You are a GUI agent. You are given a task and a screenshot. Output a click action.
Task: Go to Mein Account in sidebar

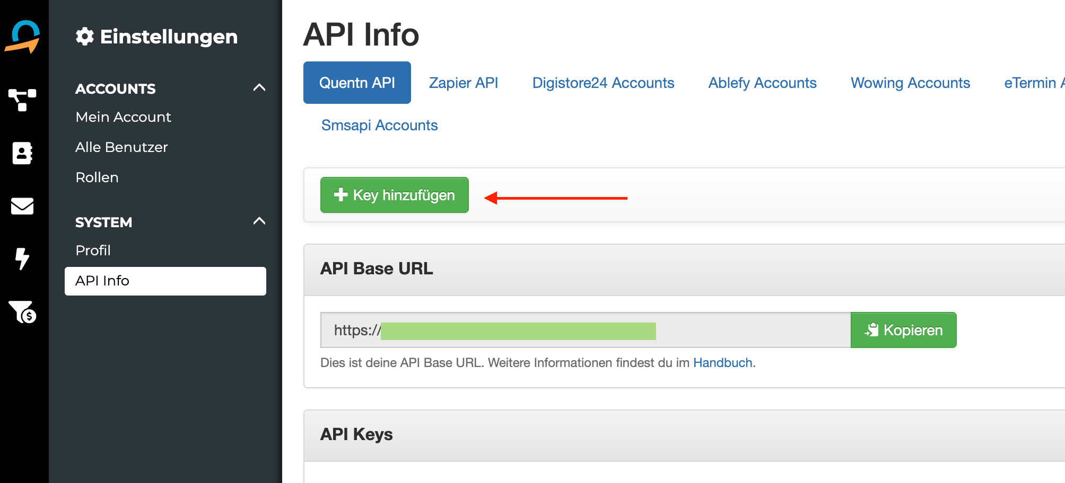coord(123,117)
